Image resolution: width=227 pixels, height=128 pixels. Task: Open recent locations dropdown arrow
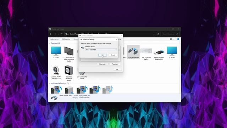(58, 34)
